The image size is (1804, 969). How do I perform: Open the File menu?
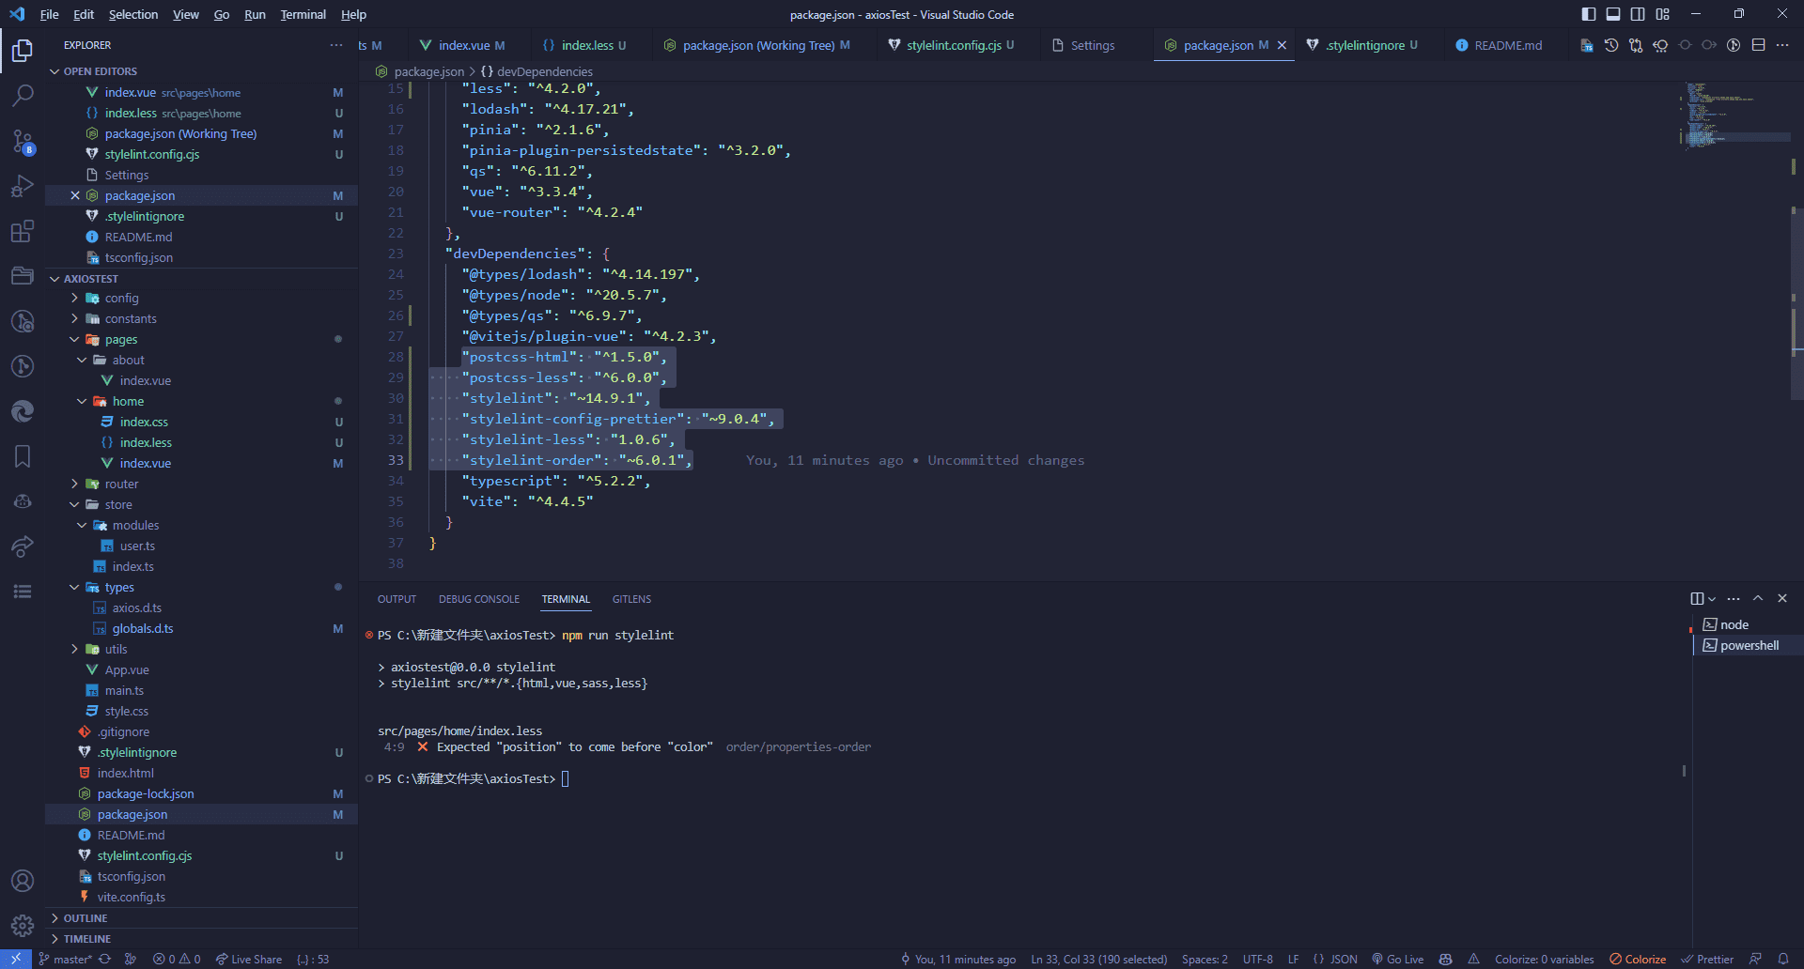[x=50, y=14]
